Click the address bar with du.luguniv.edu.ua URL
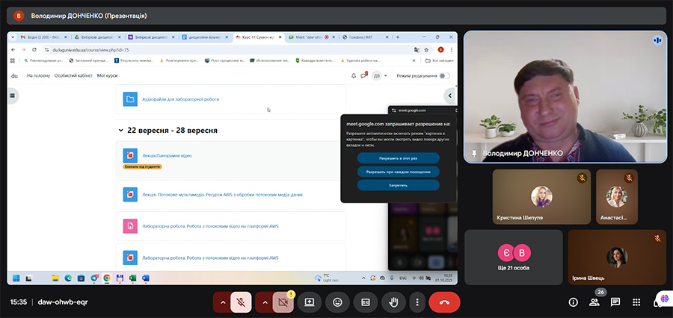673x318 pixels. [x=227, y=50]
